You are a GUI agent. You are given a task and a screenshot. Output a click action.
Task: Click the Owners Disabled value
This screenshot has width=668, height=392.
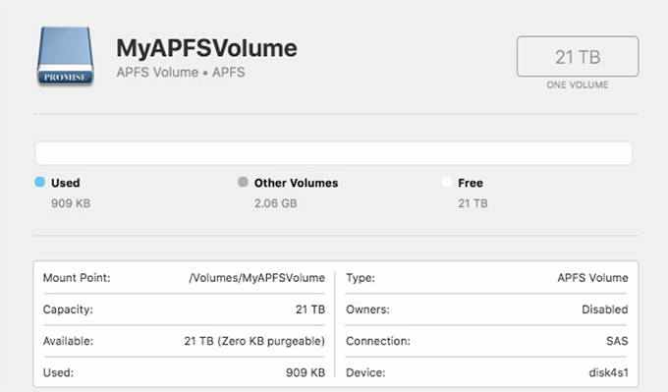pos(605,309)
